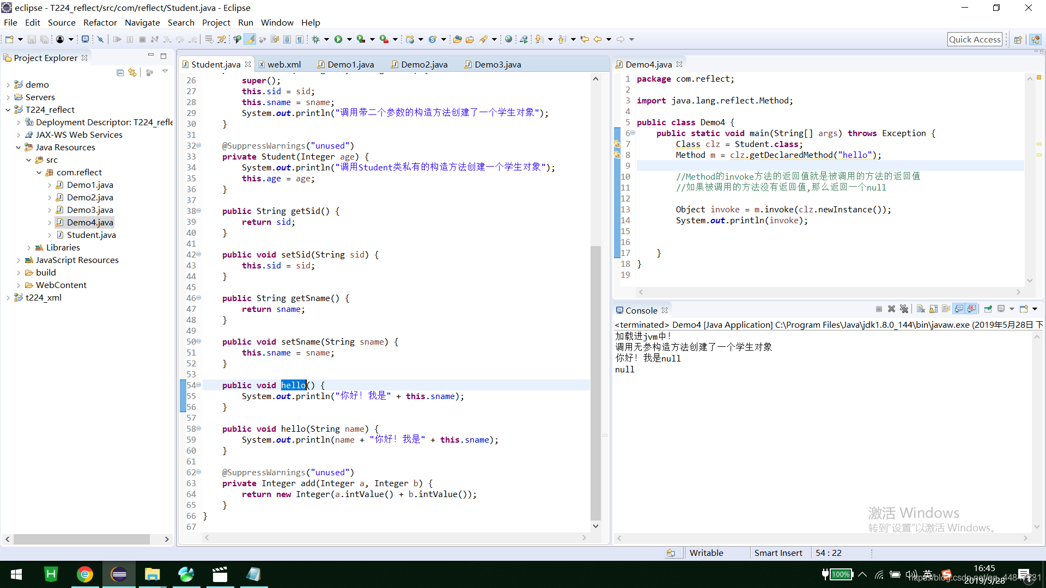The image size is (1046, 588).
Task: Open the Web Browser globe icon
Action: (508, 39)
